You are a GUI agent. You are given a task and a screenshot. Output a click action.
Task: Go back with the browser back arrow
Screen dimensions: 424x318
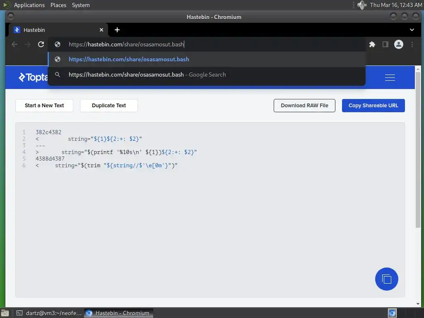[x=14, y=44]
